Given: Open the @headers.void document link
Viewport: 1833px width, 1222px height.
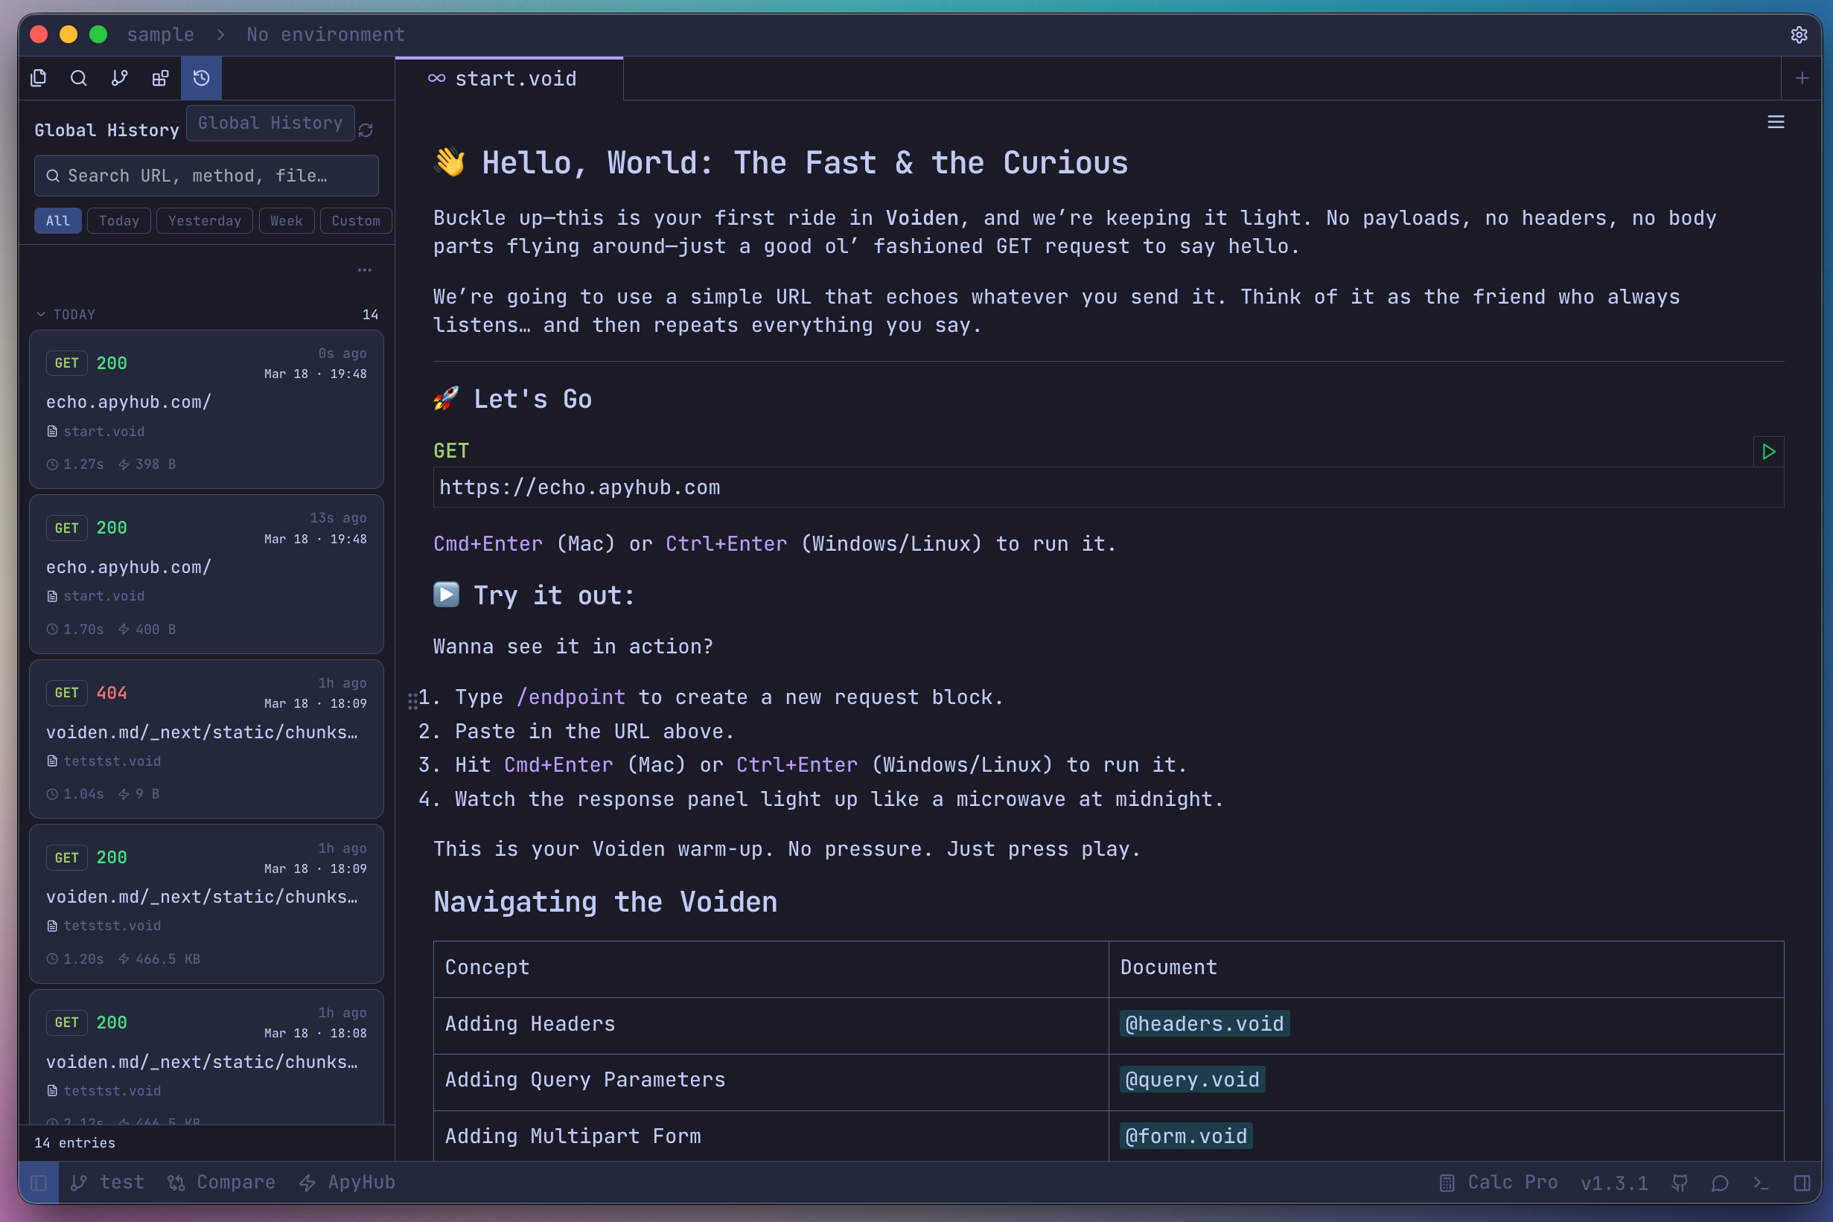Looking at the screenshot, I should (x=1204, y=1023).
